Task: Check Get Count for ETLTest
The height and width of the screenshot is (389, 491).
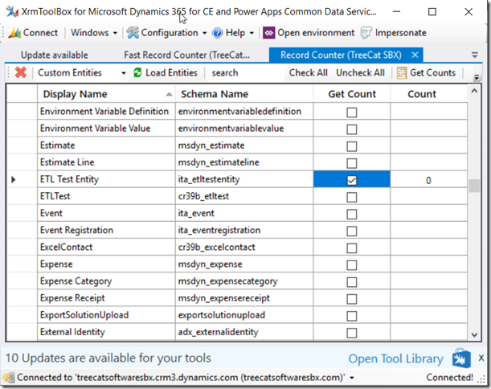Action: (x=352, y=197)
